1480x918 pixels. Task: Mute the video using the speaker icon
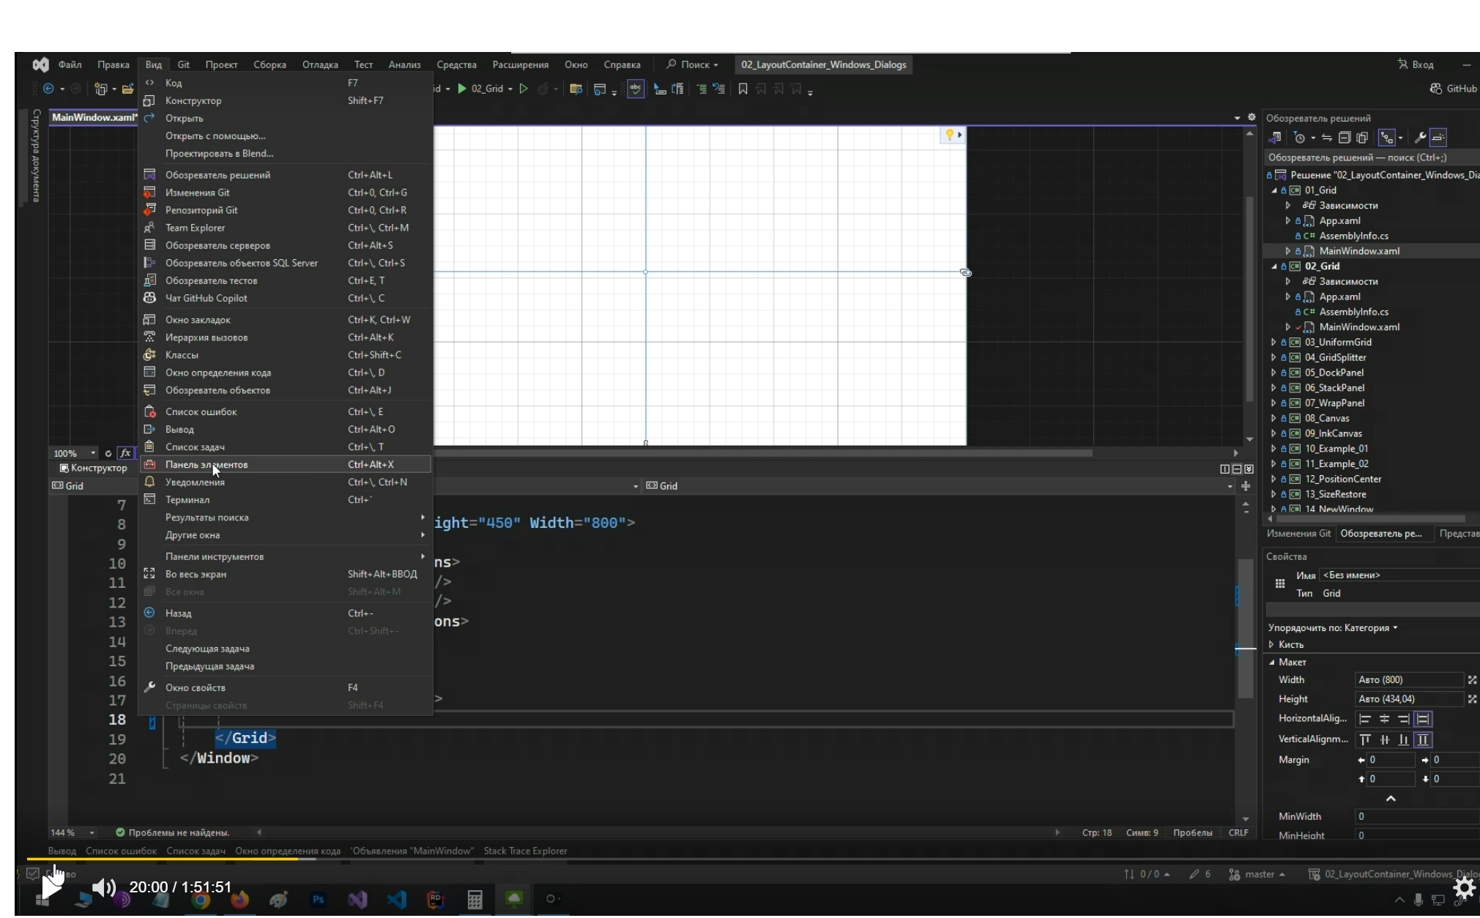coord(103,888)
